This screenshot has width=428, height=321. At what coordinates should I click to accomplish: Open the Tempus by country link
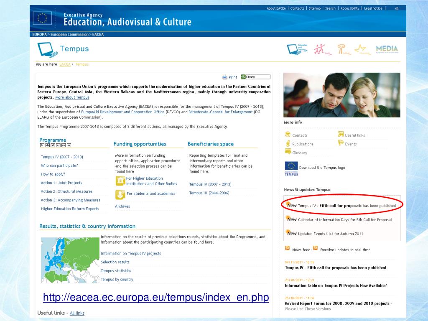[117, 280]
